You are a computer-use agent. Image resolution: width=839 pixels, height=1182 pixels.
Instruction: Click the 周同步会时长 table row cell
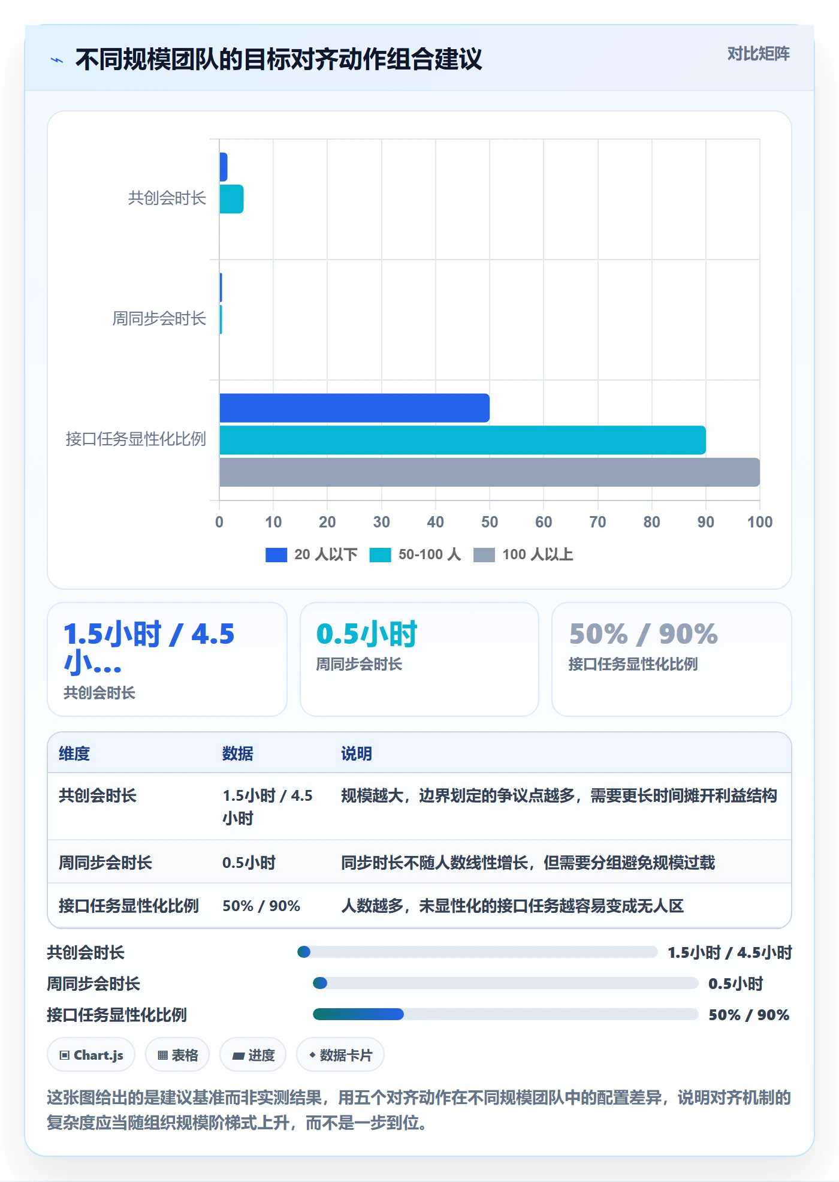105,863
